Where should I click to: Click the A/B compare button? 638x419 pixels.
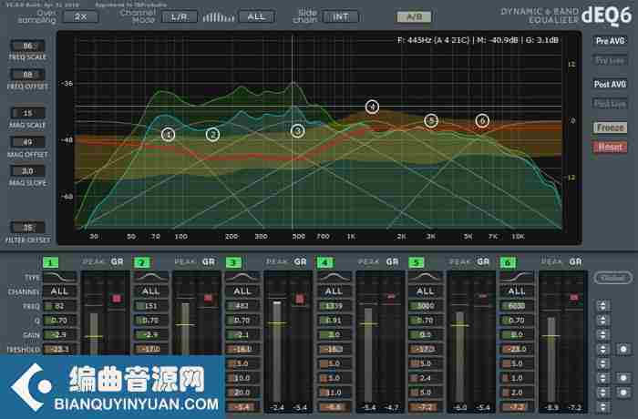tap(414, 17)
